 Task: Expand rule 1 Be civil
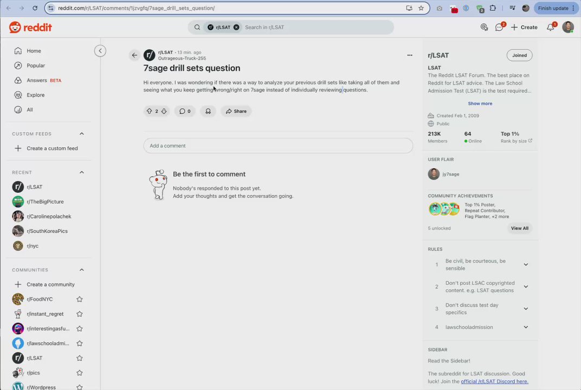coord(525,264)
